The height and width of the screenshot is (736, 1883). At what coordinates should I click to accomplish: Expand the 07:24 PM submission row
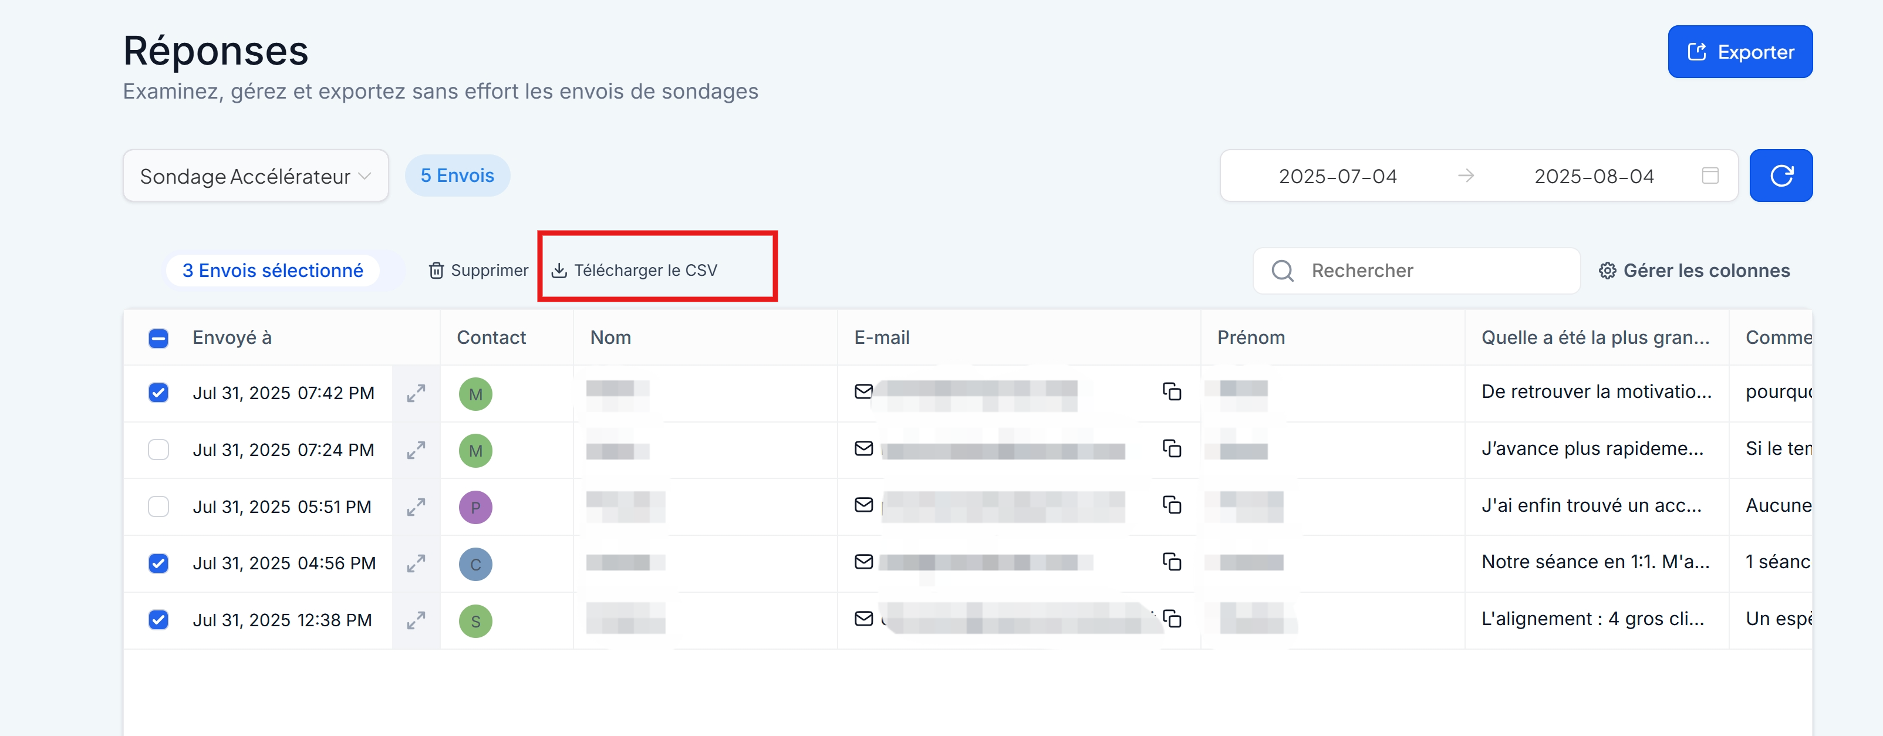(416, 450)
